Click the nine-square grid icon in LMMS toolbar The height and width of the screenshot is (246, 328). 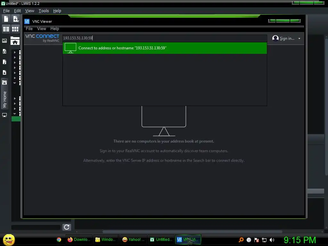[x=15, y=29]
